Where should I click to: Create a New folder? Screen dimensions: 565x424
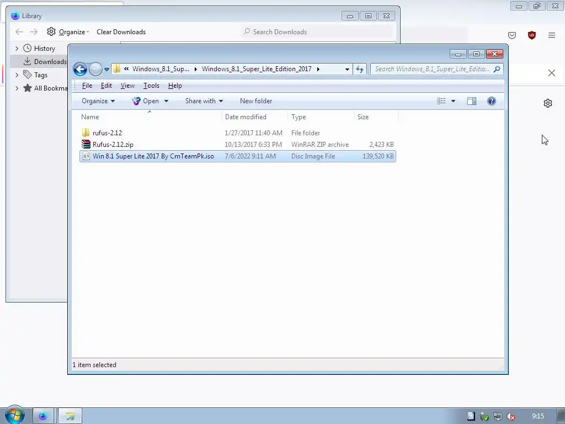coord(256,101)
